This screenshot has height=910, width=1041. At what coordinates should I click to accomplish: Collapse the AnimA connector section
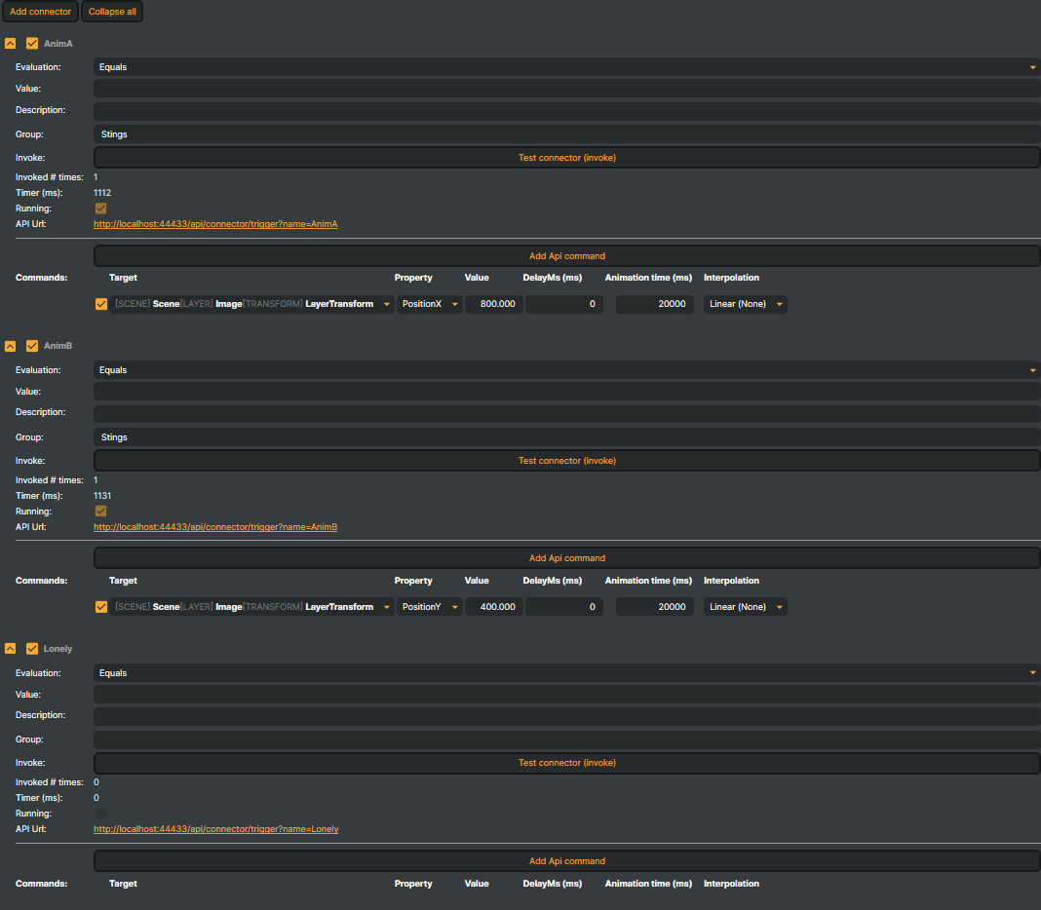[10, 43]
